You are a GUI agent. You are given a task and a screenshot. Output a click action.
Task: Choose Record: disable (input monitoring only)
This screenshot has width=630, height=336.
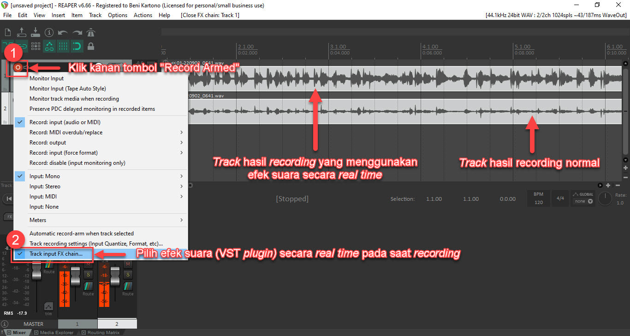point(101,163)
